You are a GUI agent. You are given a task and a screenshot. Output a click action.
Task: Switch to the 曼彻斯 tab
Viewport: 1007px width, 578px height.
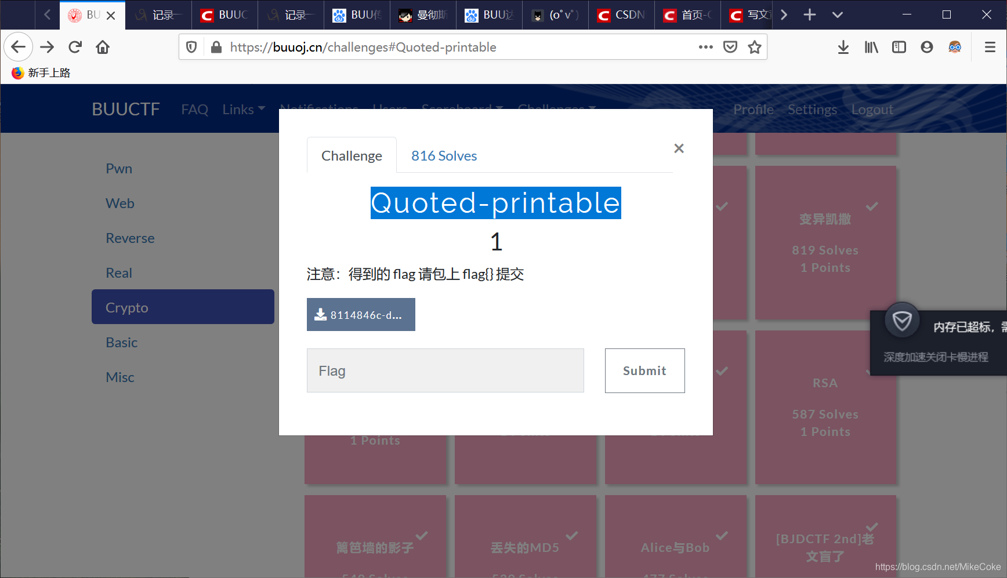click(423, 15)
